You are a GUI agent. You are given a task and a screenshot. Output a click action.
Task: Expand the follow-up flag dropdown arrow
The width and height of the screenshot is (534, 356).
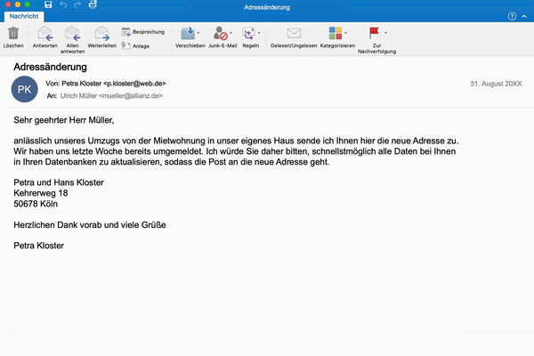tap(385, 33)
